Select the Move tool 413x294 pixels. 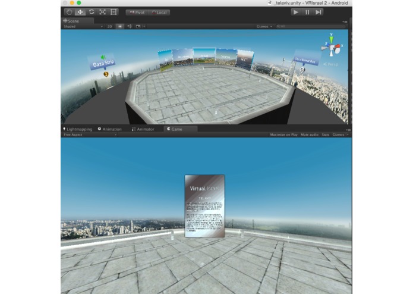[80, 12]
